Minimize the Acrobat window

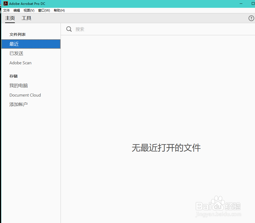point(241,3)
